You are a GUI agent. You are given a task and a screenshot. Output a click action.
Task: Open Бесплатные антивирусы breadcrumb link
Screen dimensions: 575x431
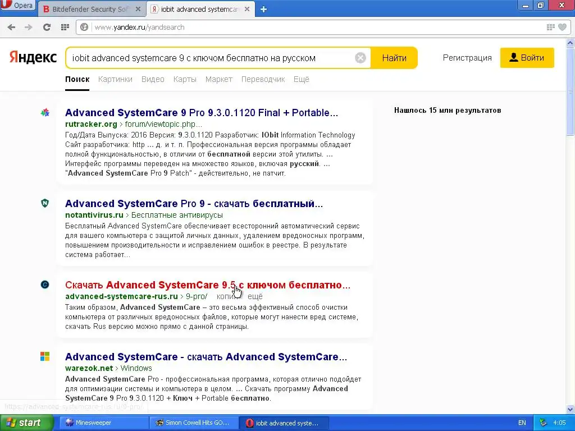(x=177, y=215)
